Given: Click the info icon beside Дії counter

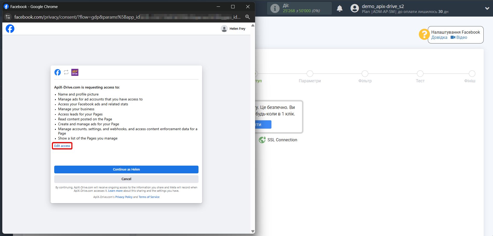Looking at the screenshot, I should pos(275,8).
